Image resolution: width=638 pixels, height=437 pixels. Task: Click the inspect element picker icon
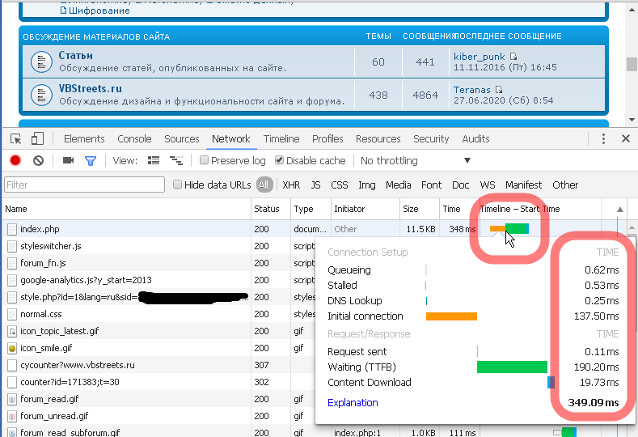[15, 139]
